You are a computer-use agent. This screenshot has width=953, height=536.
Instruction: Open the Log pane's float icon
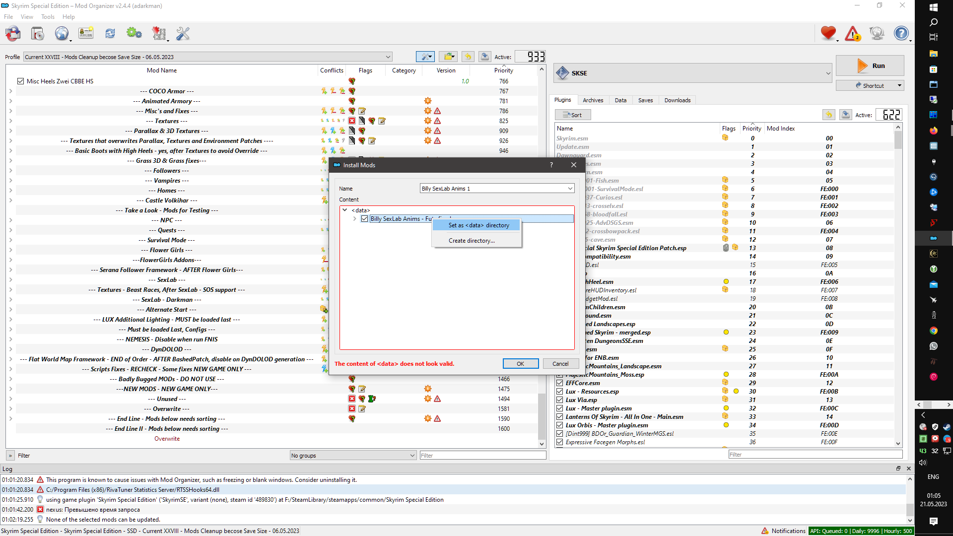(898, 469)
